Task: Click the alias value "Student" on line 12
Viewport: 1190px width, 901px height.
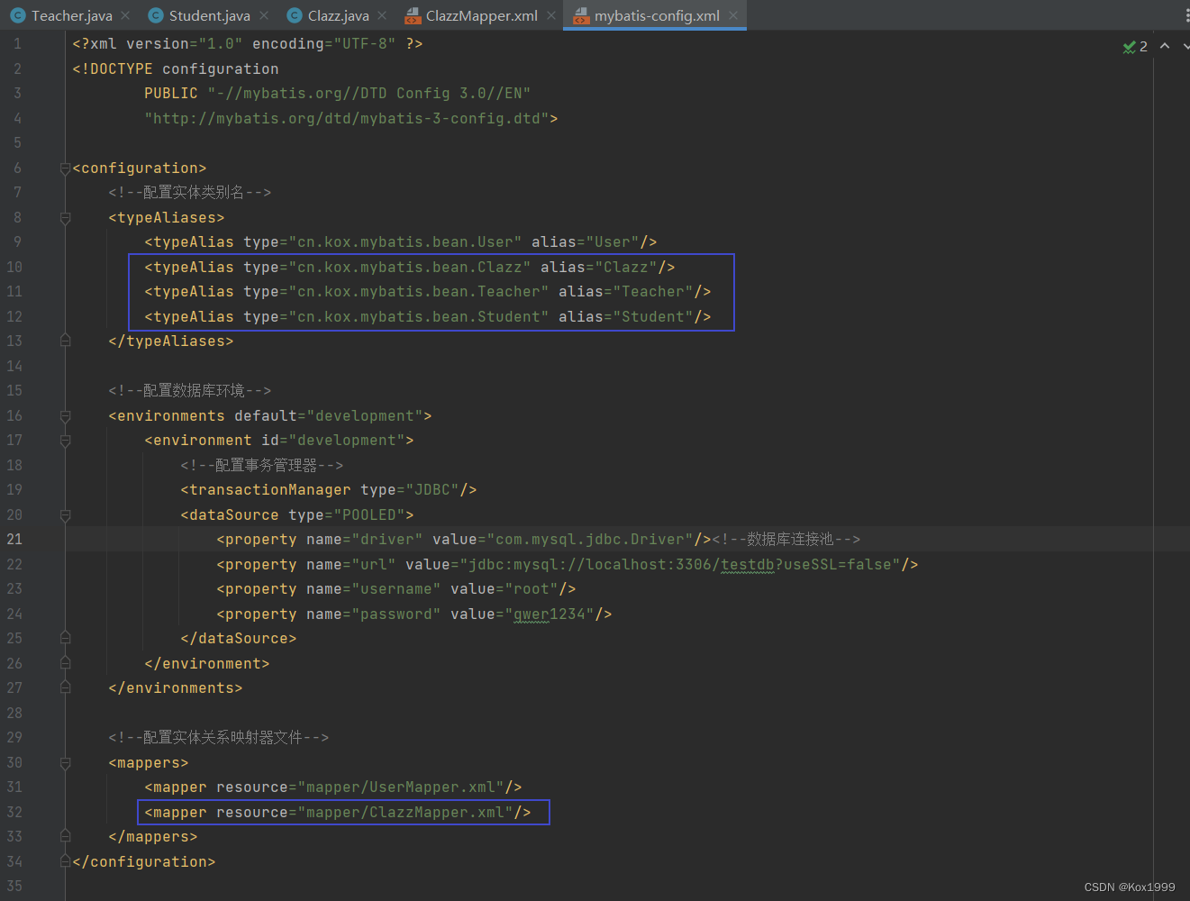Action: 653,316
